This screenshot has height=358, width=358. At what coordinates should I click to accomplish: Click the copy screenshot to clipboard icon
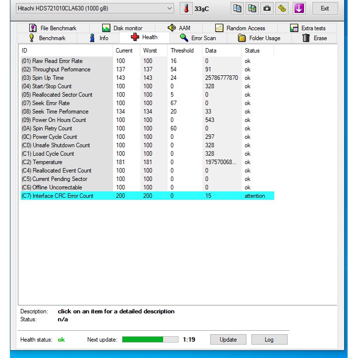[x=252, y=8]
